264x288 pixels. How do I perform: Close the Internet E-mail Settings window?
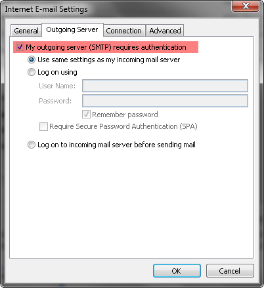[x=246, y=6]
